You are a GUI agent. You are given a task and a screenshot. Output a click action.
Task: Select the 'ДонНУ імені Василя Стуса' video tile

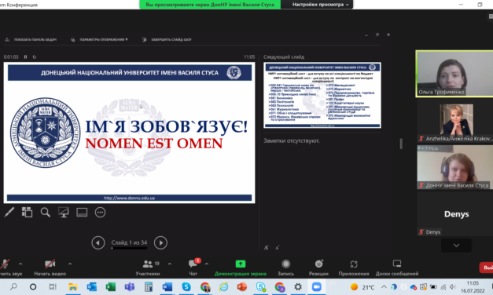pos(455,167)
